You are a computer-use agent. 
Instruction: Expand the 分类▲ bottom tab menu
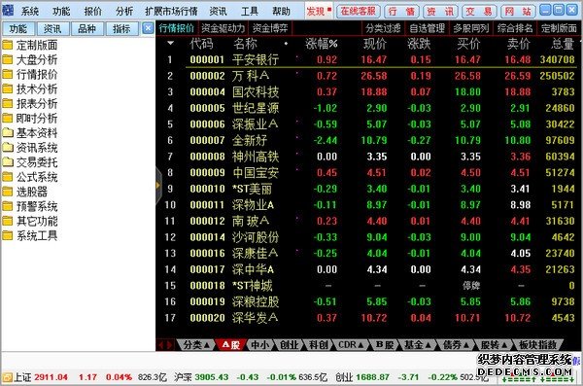(x=196, y=345)
